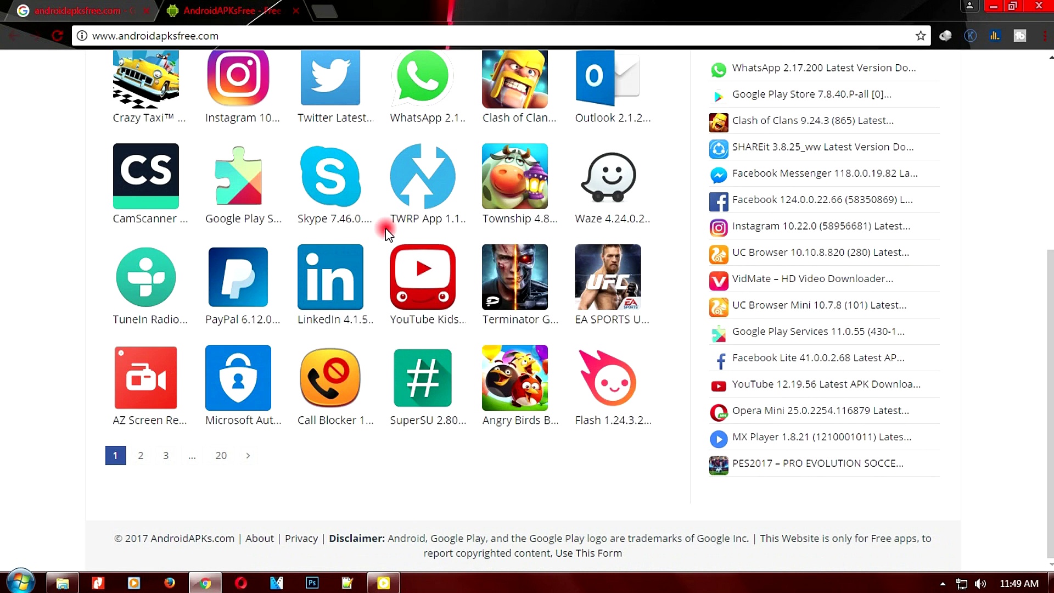The width and height of the screenshot is (1054, 593).
Task: Click the PayPal app icon
Action: 238,277
